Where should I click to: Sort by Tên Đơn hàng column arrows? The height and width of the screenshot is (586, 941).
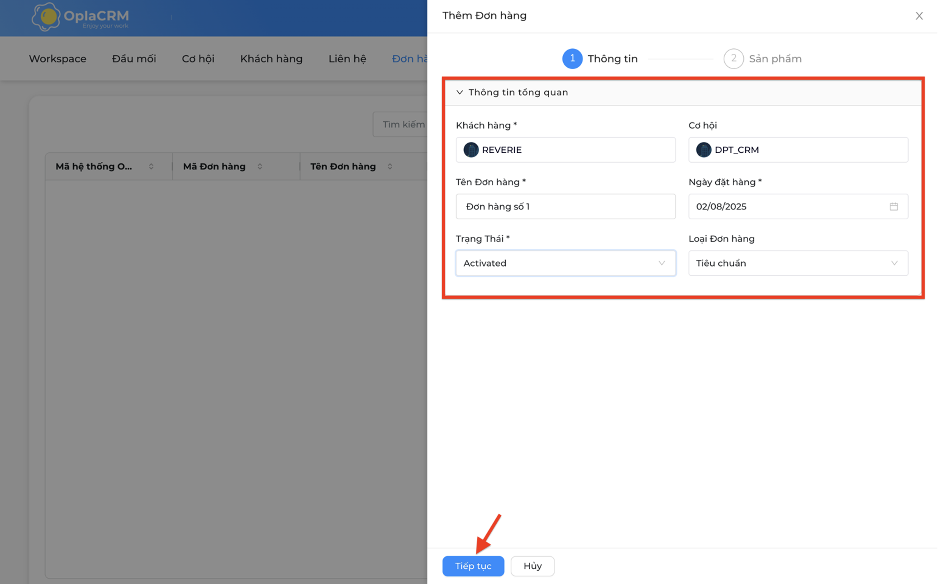coord(390,167)
